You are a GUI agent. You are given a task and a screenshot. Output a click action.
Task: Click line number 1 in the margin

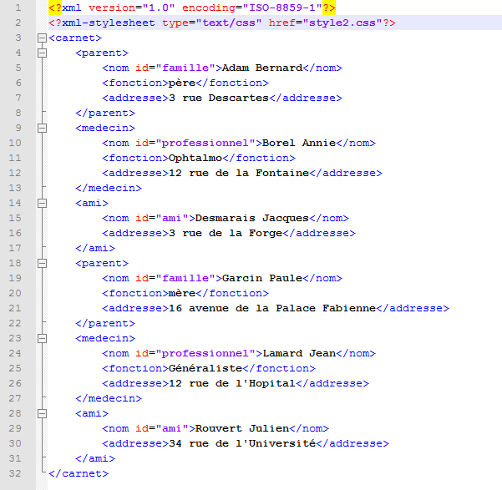point(18,8)
